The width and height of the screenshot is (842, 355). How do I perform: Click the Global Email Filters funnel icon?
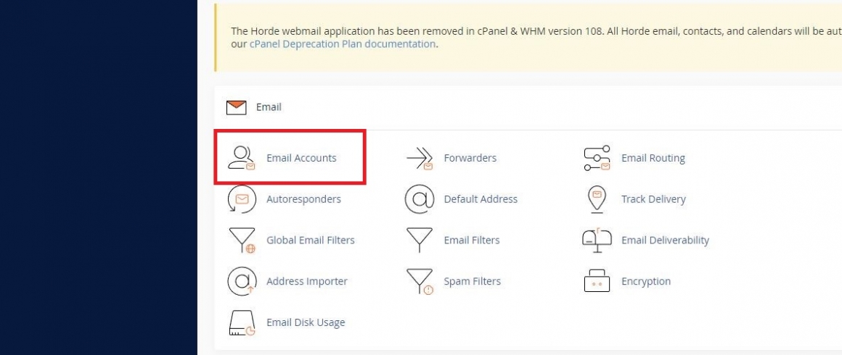tap(242, 241)
